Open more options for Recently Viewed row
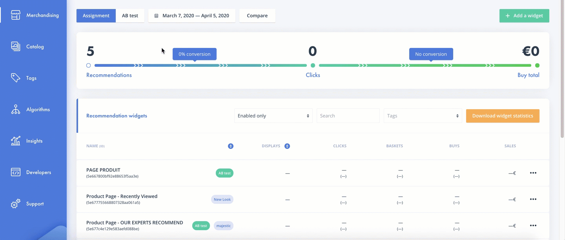The height and width of the screenshot is (240, 565). 533,199
